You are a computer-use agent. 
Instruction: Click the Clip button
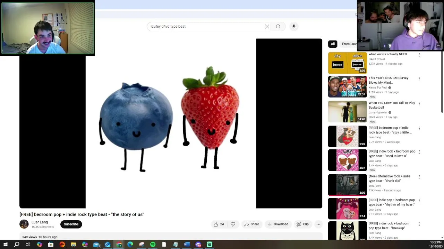302,224
